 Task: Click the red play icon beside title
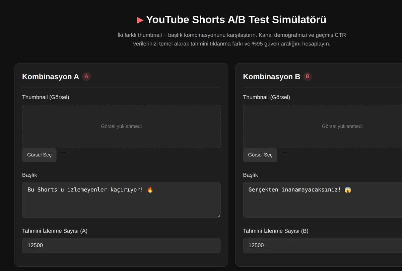click(140, 20)
